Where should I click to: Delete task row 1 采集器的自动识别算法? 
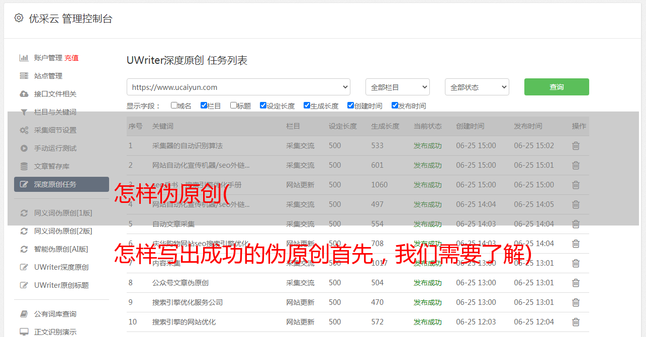click(x=576, y=146)
